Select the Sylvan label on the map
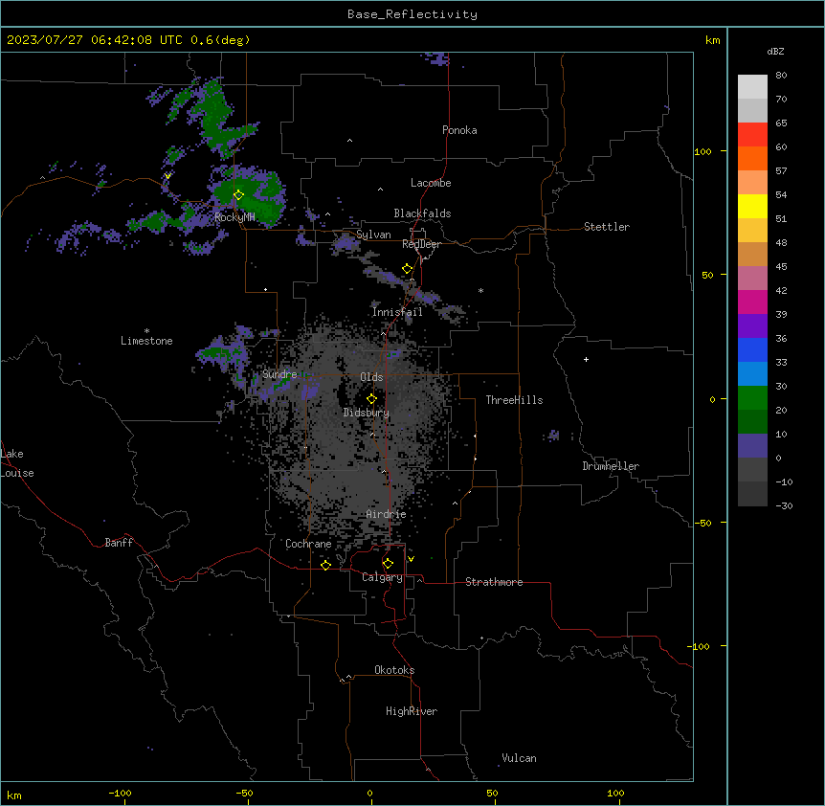The width and height of the screenshot is (825, 806). (x=373, y=235)
